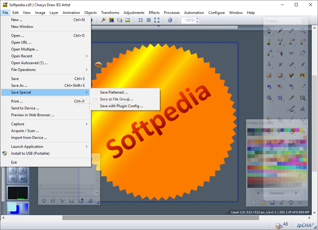Click New in File menu
This screenshot has height=230, width=318.
coord(46,20)
